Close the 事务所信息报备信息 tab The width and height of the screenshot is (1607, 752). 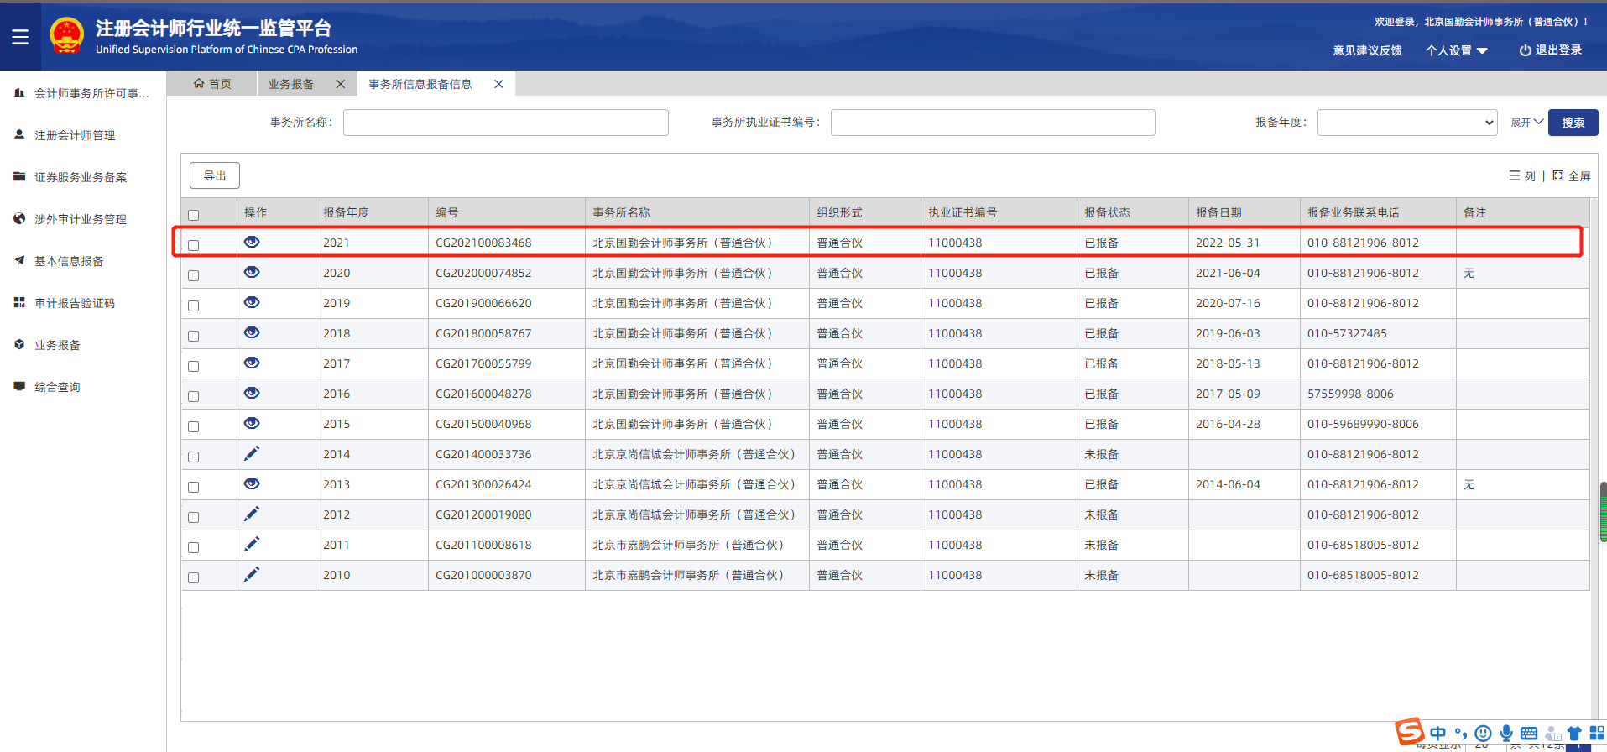click(x=498, y=84)
